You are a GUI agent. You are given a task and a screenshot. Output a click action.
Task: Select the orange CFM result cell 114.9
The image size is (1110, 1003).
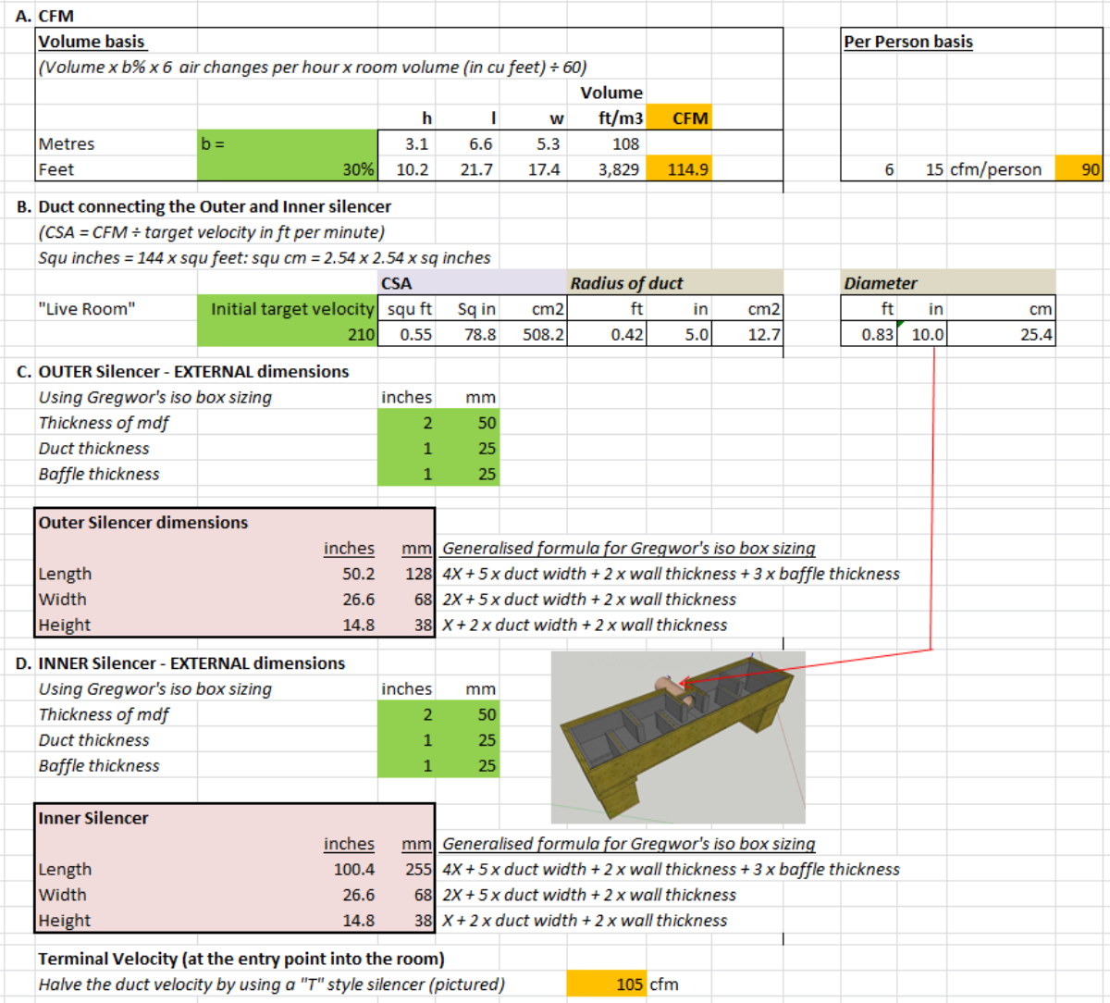click(679, 169)
